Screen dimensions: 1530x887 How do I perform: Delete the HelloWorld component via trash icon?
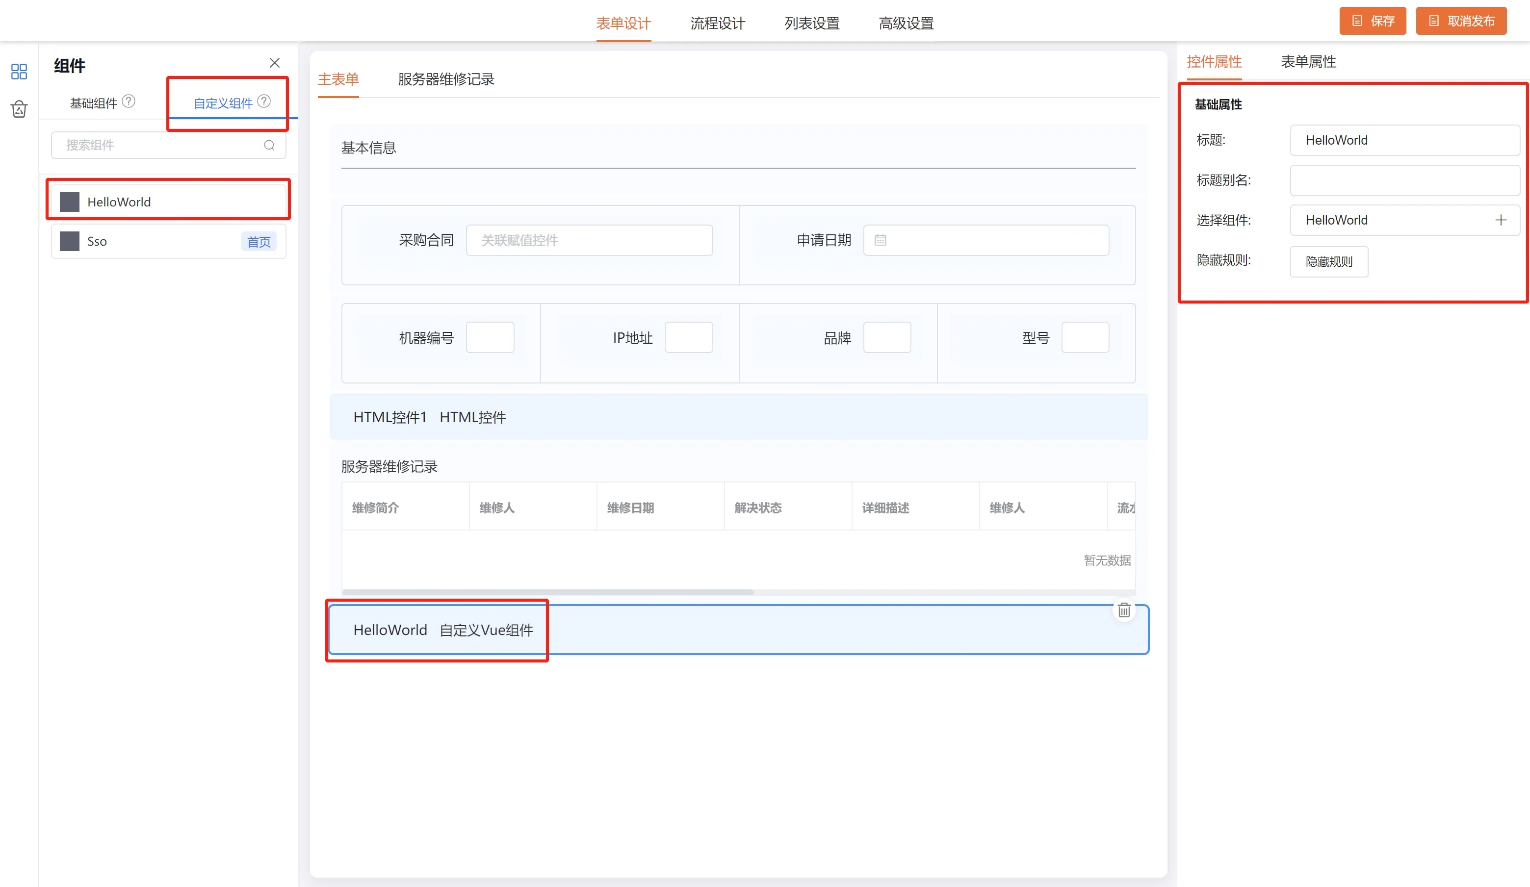(1124, 610)
